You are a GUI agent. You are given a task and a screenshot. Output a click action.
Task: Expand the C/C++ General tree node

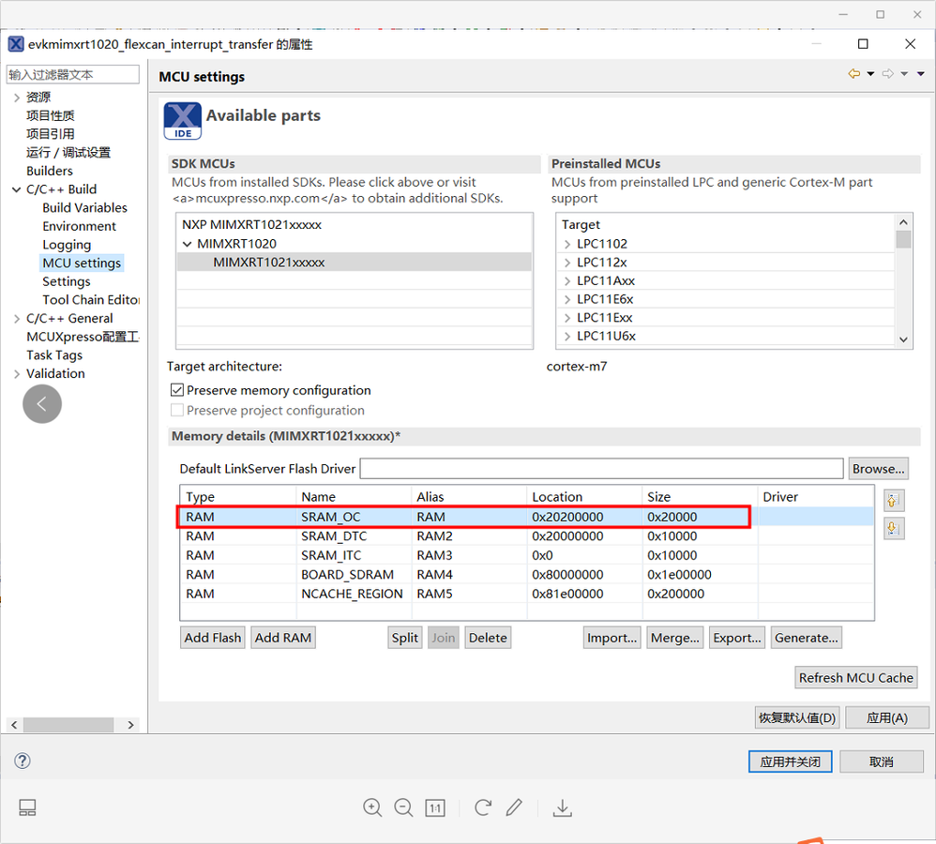(x=17, y=319)
